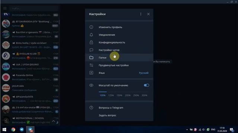The width and height of the screenshot is (238, 133).
Task: Open the Bintu Sodiq channel
Action: 30,45
